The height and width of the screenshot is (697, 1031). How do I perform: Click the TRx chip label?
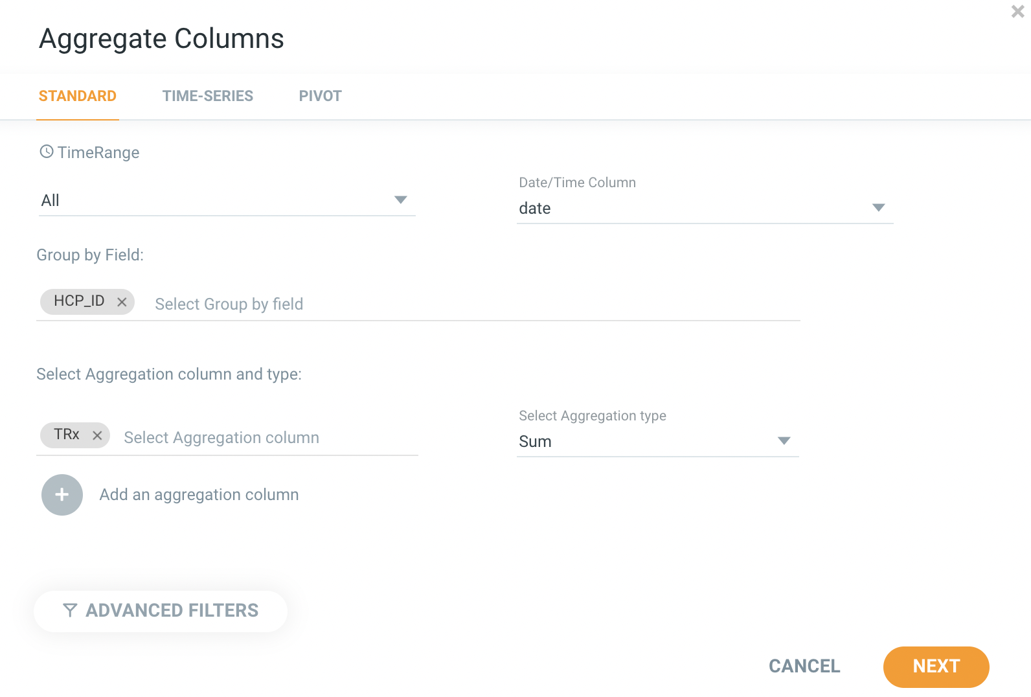click(x=67, y=435)
